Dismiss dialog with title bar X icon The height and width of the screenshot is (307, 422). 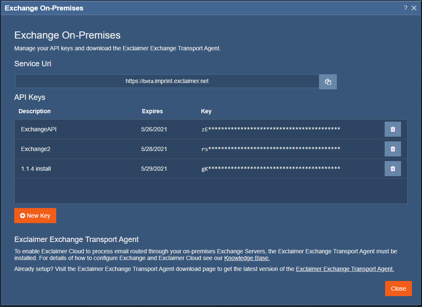tap(414, 8)
